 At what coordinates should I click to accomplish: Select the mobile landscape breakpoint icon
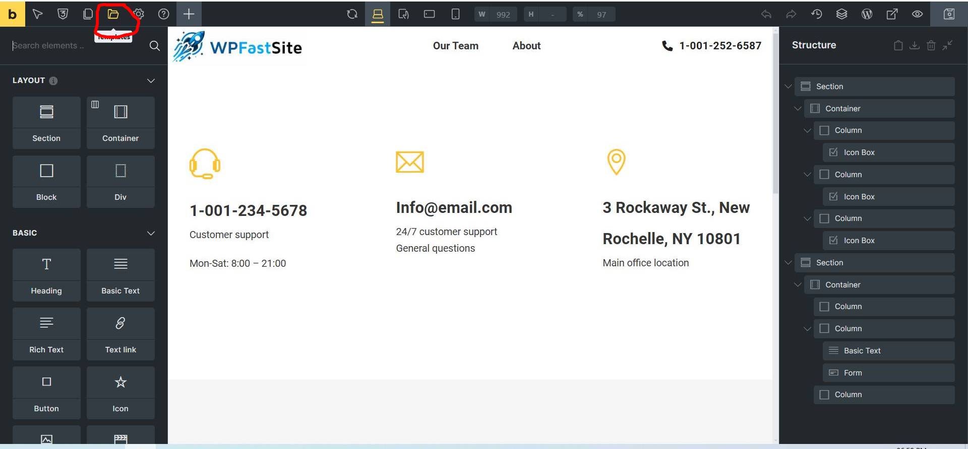point(430,14)
